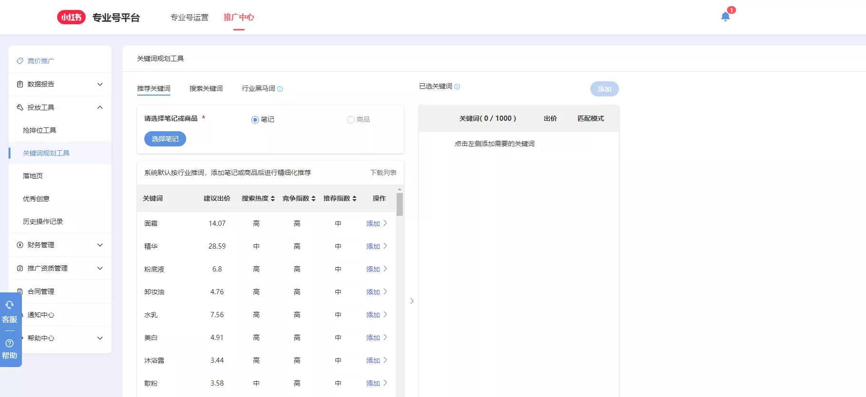This screenshot has height=397, width=866.
Task: Click the 出价 column header
Action: point(550,118)
